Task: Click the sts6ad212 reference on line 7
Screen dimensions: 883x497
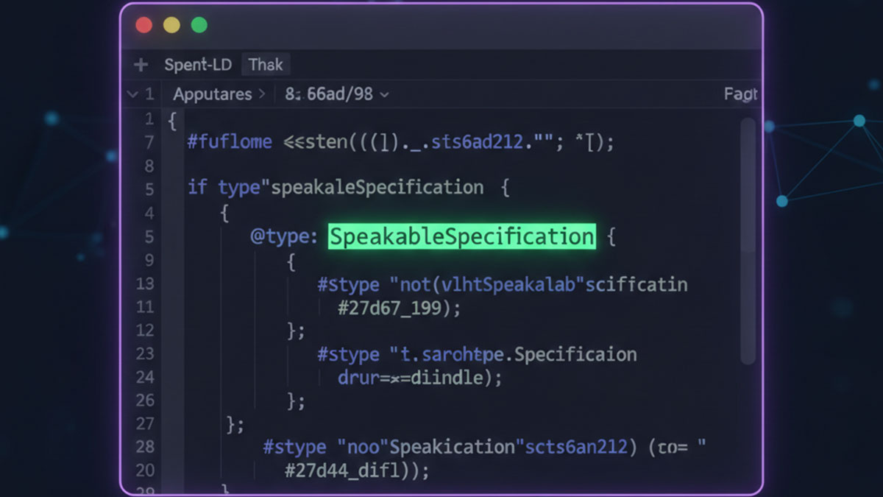Action: click(x=474, y=141)
